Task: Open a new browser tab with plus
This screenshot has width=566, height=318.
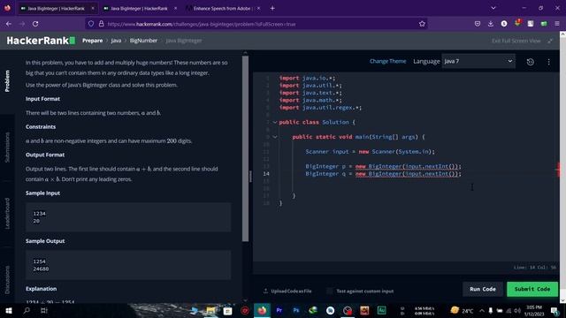Action: click(x=272, y=8)
